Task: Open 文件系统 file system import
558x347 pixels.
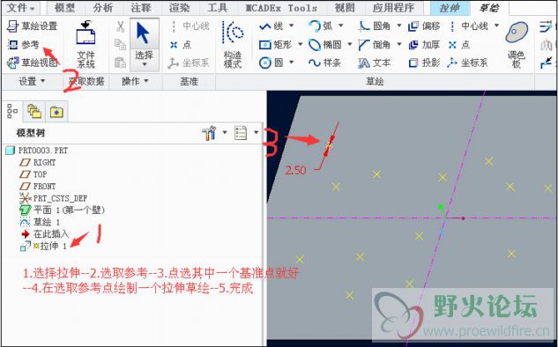Action: [86, 44]
